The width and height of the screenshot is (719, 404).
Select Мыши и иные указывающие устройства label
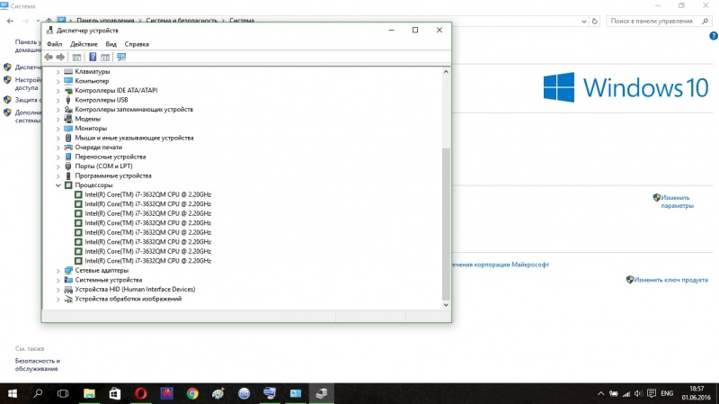(134, 138)
